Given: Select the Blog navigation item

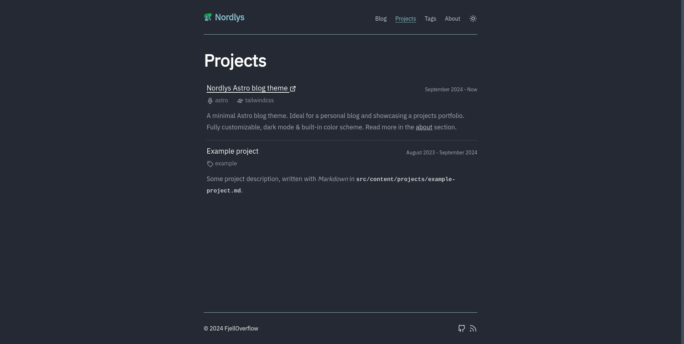Looking at the screenshot, I should [x=381, y=19].
